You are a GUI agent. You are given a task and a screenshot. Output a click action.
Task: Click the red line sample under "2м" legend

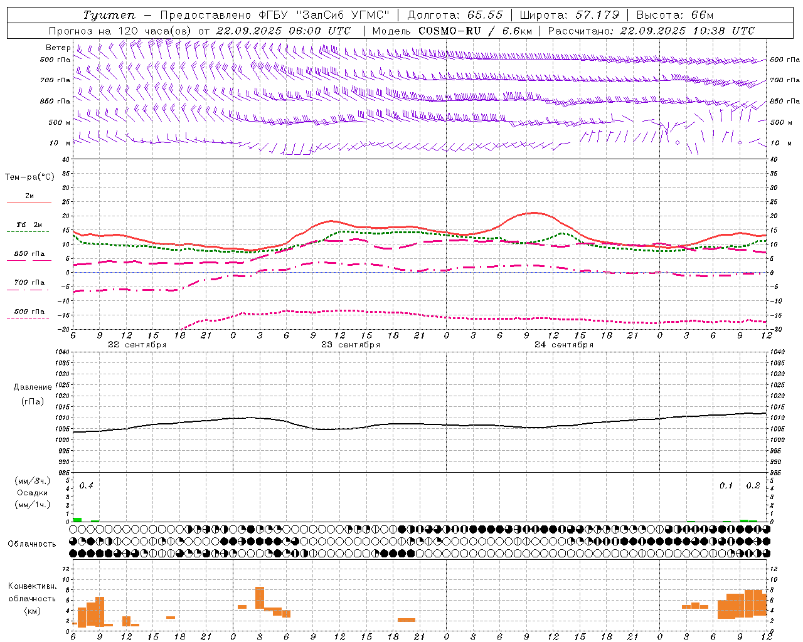[x=29, y=203]
